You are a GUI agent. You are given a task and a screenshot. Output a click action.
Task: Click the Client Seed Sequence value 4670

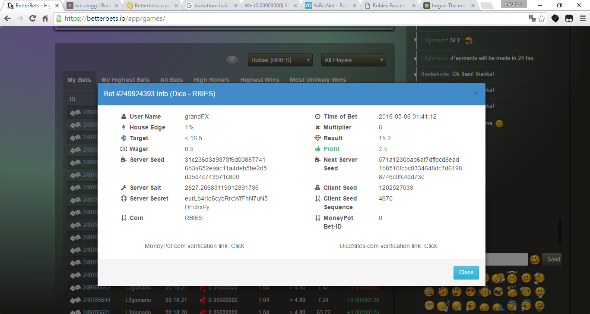coord(386,198)
